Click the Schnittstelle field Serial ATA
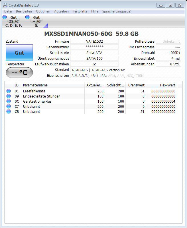 [x=94, y=53]
